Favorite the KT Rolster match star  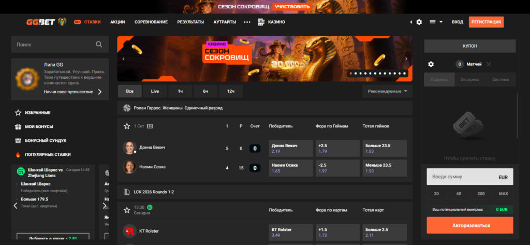127,210
